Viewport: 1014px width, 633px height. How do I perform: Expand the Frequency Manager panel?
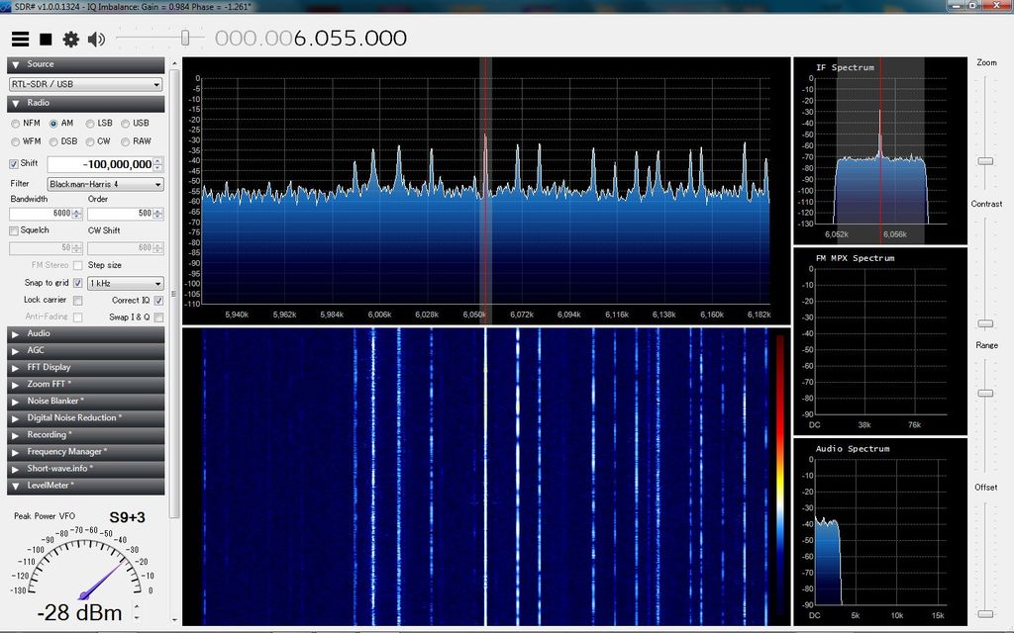tap(86, 452)
